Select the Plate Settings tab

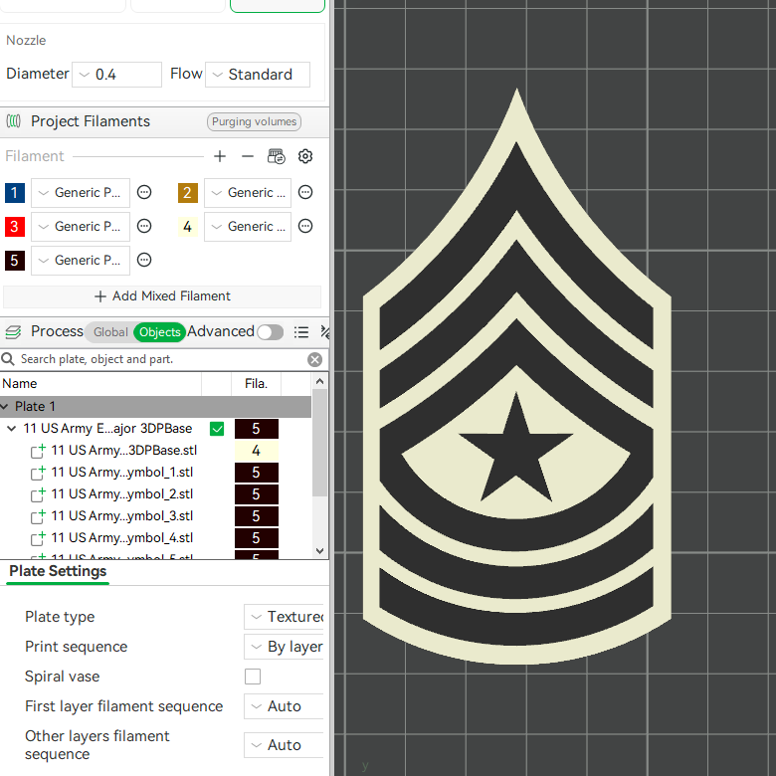[58, 571]
